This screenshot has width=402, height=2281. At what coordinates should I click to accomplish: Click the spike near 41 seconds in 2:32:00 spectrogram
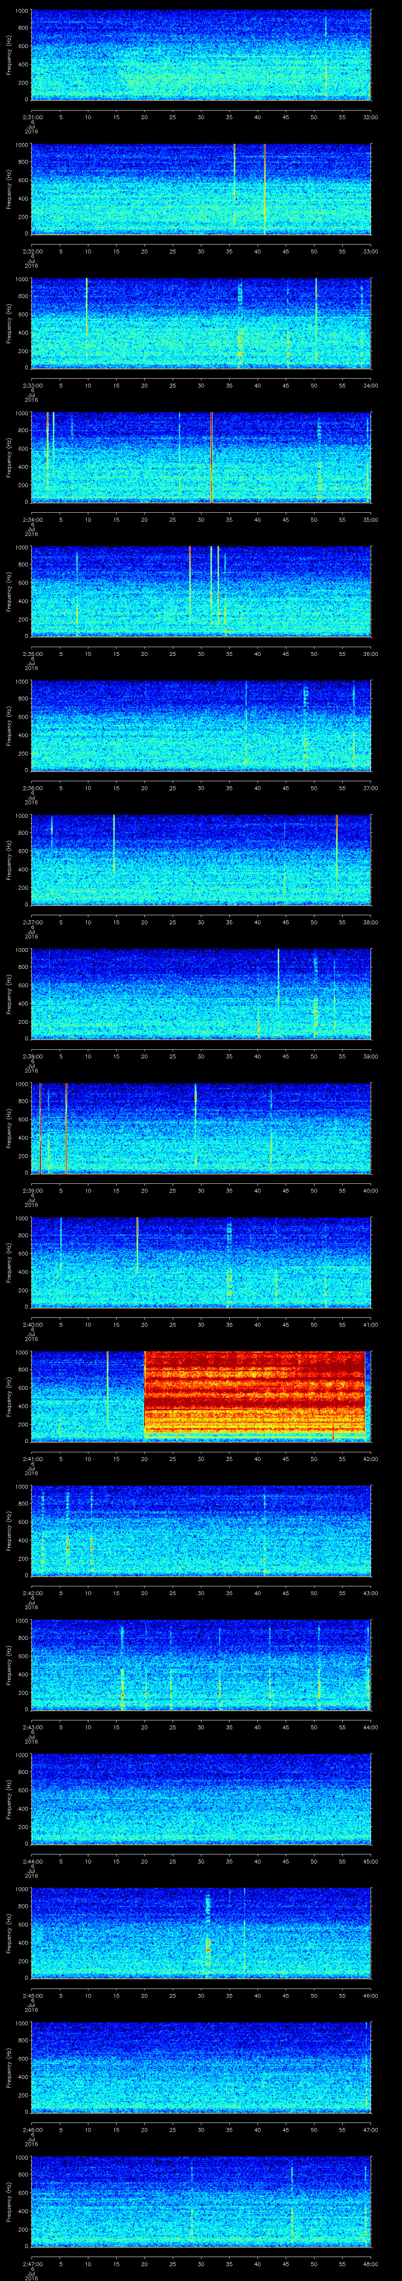[x=264, y=189]
